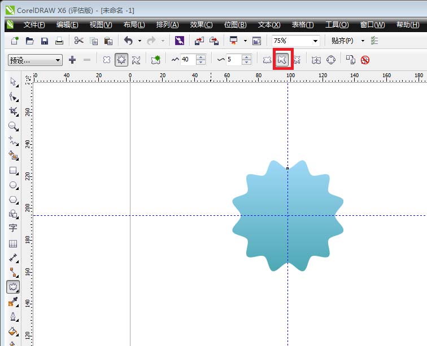This screenshot has width=427, height=346.
Task: Select the Table tool
Action: click(13, 243)
